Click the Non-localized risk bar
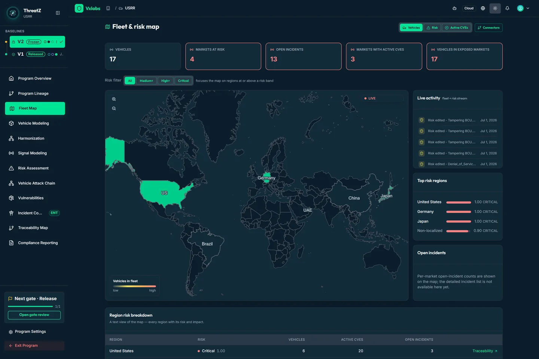The height and width of the screenshot is (359, 539). (459, 231)
